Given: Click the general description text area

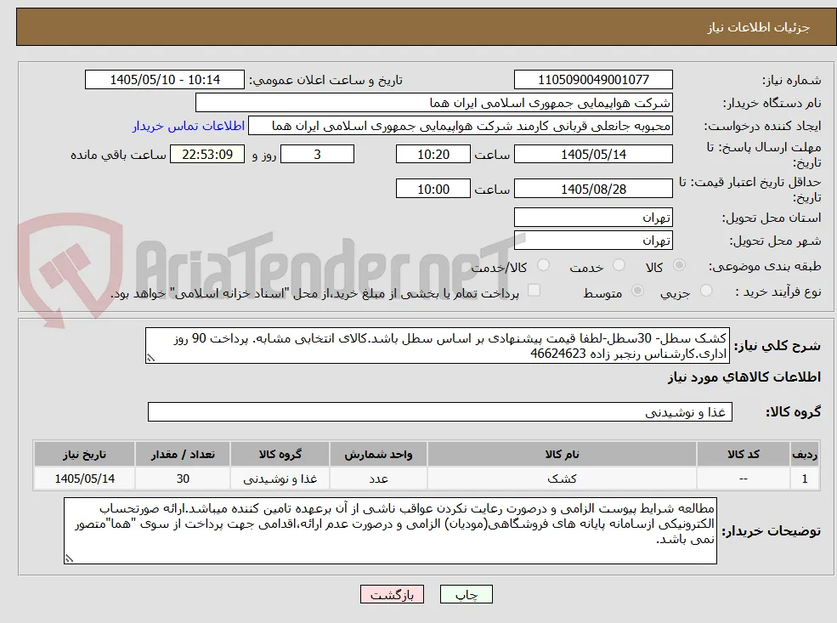Looking at the screenshot, I should [x=437, y=346].
